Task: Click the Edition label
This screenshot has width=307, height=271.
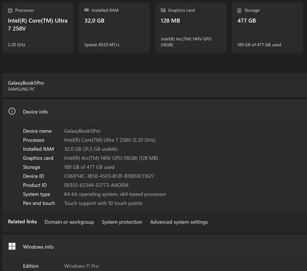Action: coord(31,266)
